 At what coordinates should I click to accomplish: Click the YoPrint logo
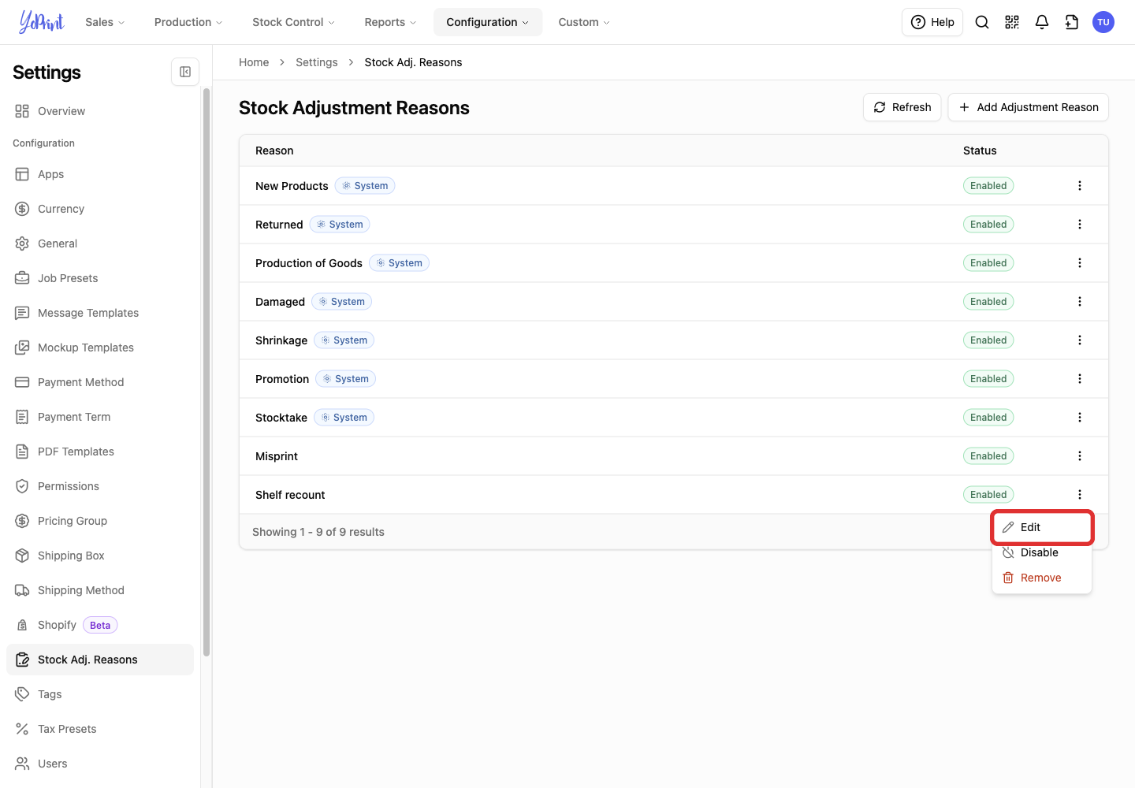coord(41,22)
